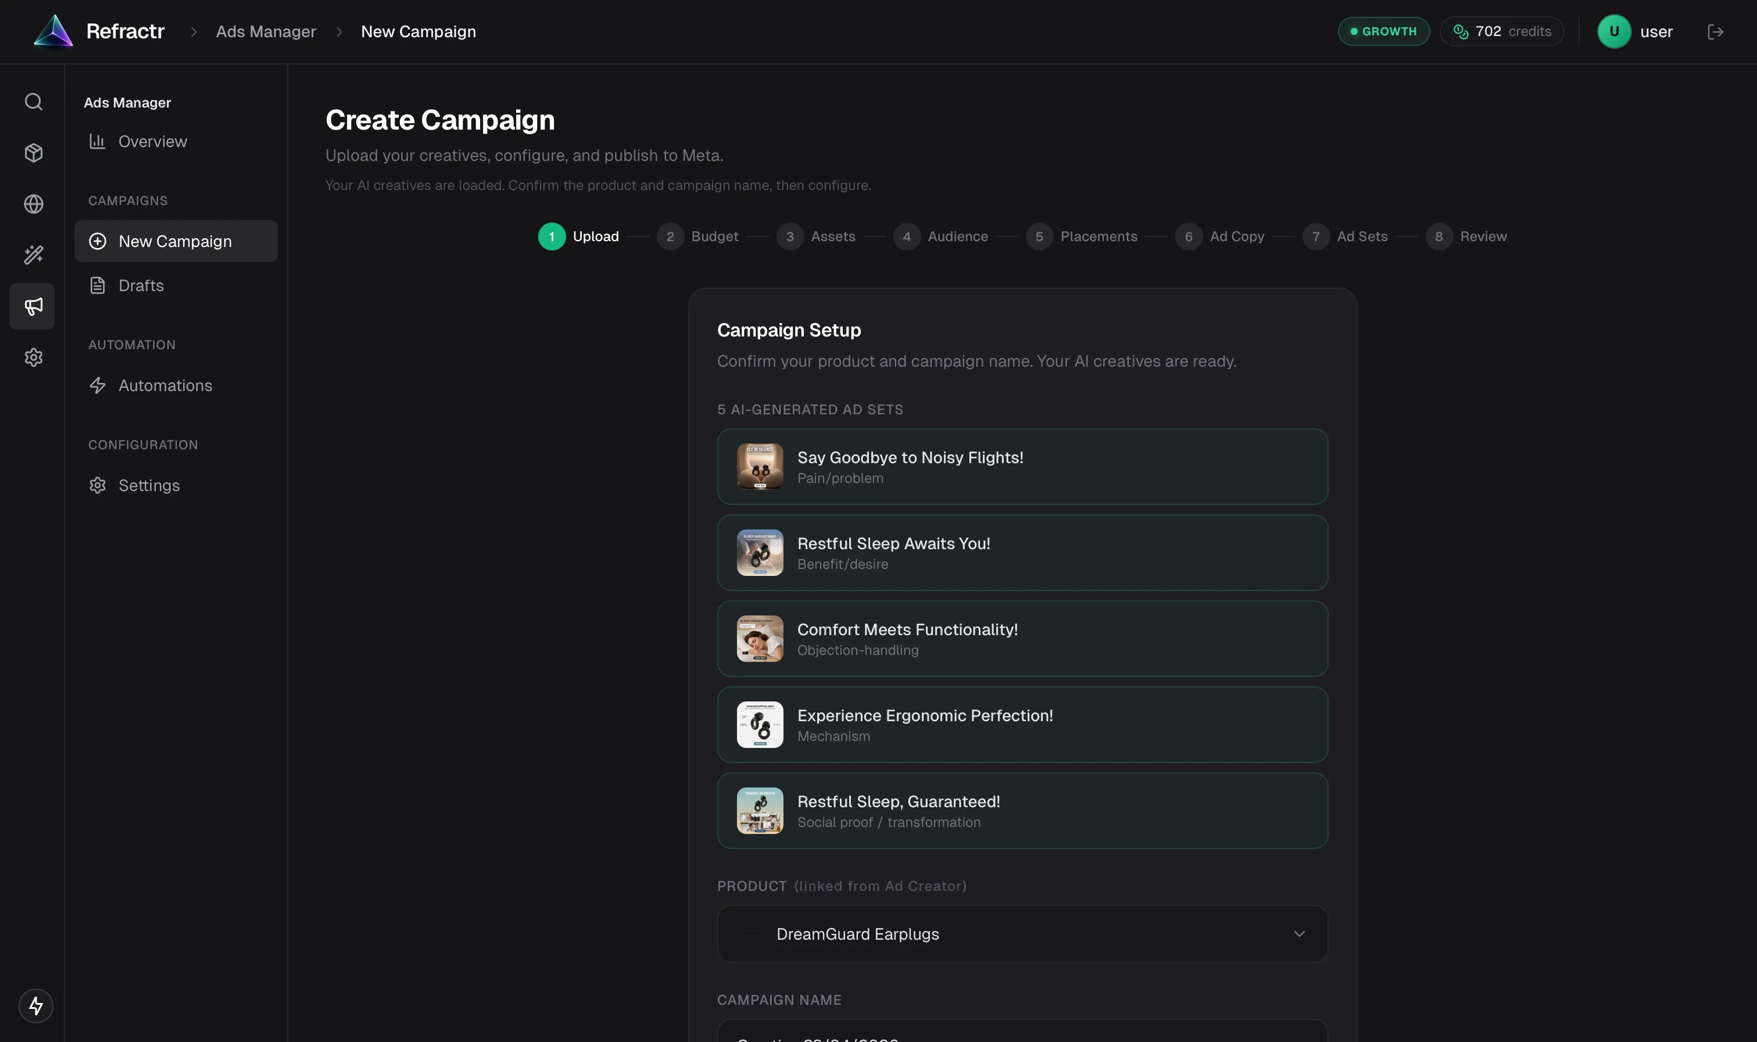The height and width of the screenshot is (1042, 1757).
Task: Click the green user avatar
Action: coord(1614,31)
